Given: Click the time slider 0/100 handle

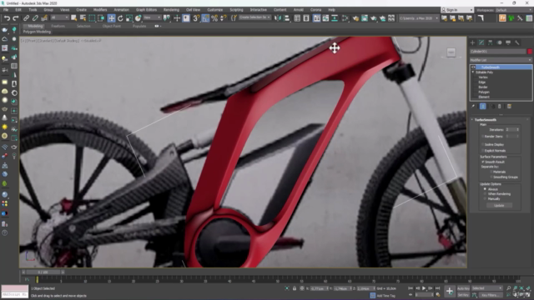Looking at the screenshot, I should pos(43,272).
